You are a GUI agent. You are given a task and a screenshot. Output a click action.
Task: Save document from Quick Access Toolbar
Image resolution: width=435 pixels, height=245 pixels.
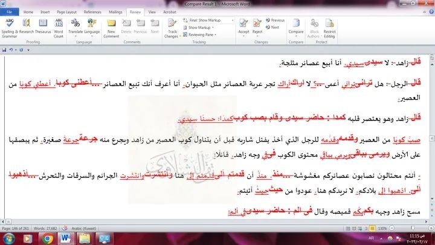[x=4, y=50]
